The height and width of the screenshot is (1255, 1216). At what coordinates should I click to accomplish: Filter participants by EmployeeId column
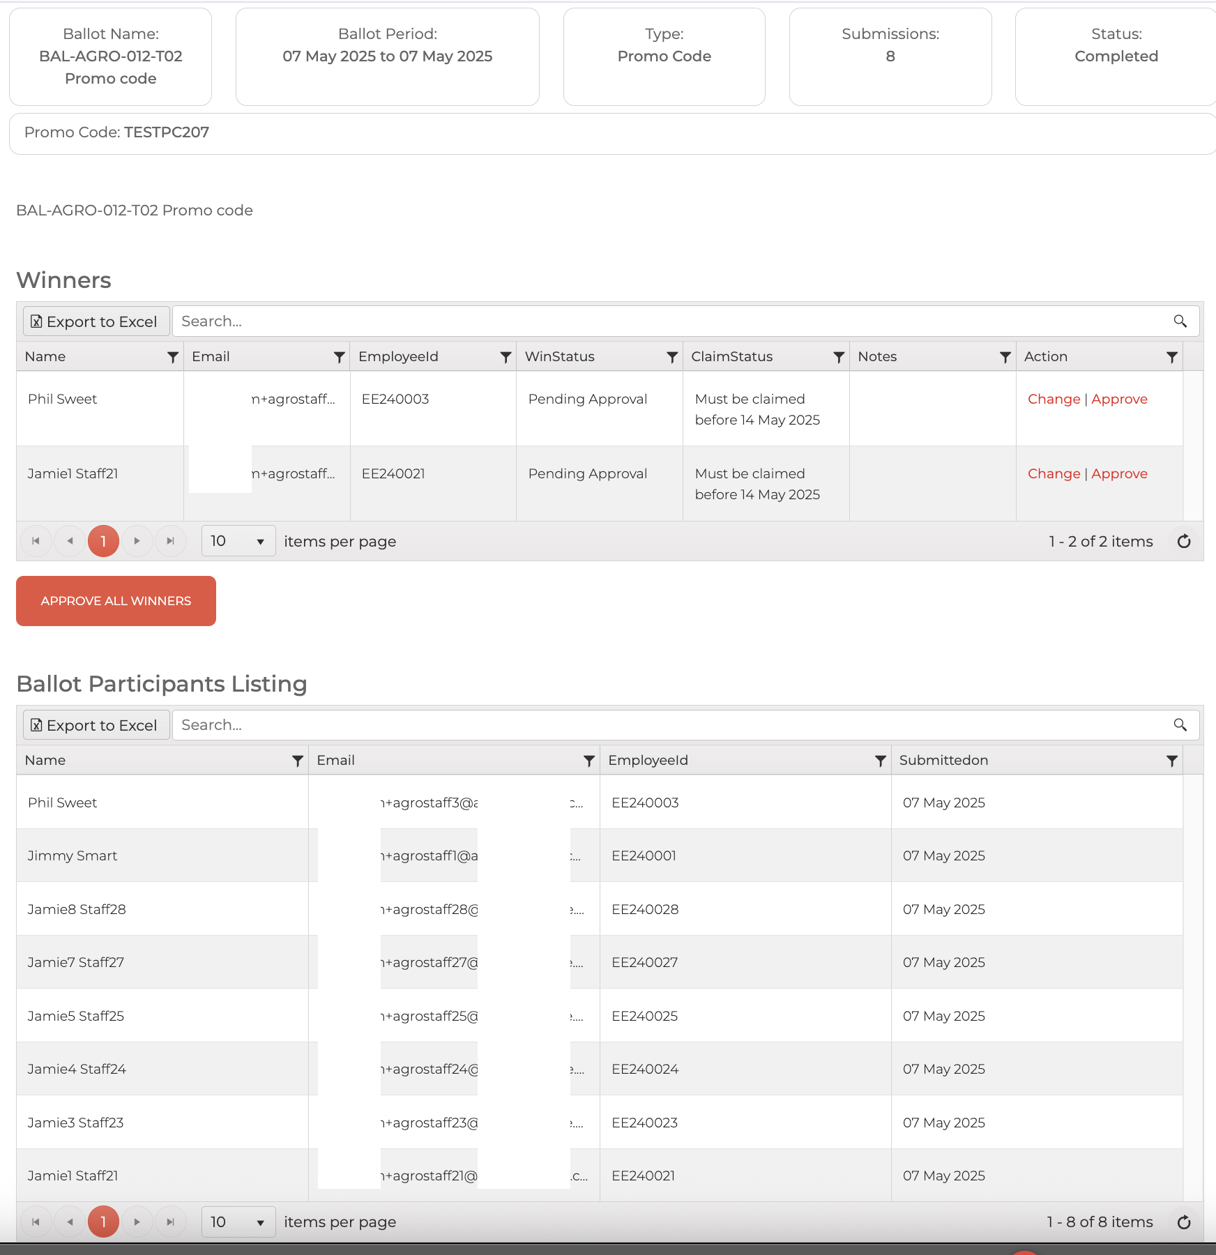click(880, 761)
